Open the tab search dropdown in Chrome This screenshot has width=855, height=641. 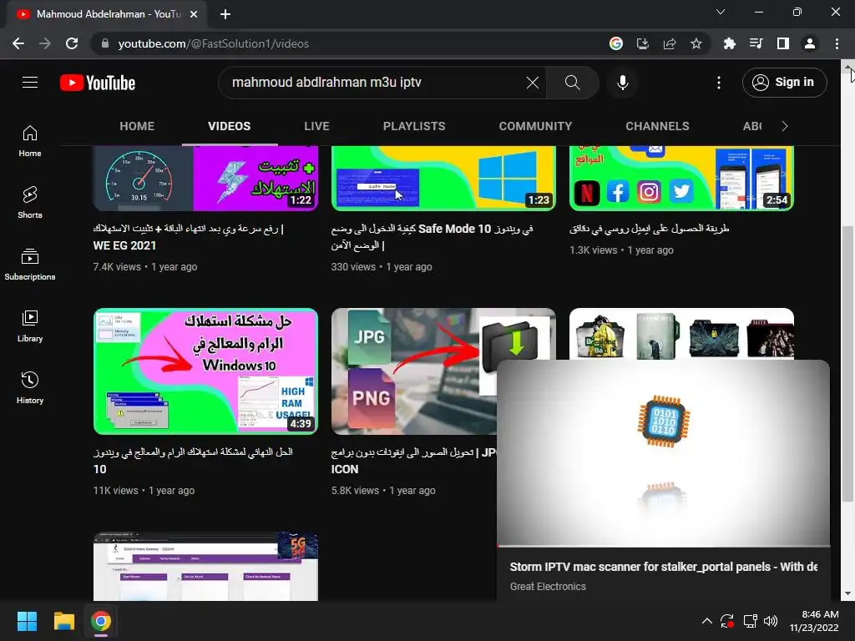click(x=721, y=12)
